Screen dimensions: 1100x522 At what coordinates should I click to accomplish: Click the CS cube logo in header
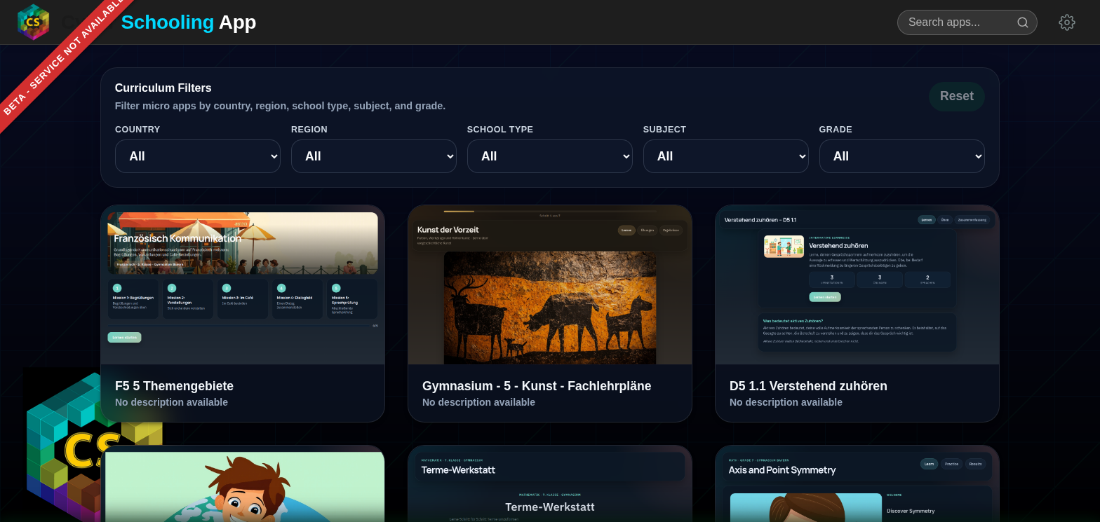33,22
